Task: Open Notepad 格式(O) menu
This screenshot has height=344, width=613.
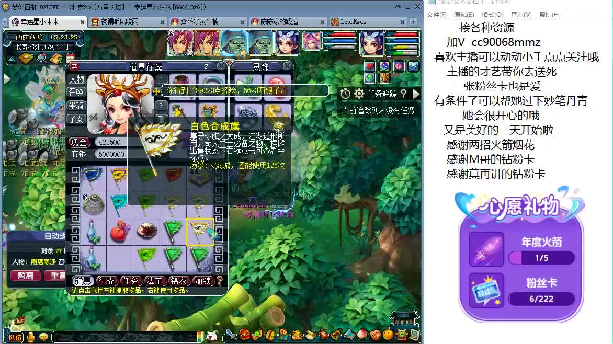Action: 493,15
